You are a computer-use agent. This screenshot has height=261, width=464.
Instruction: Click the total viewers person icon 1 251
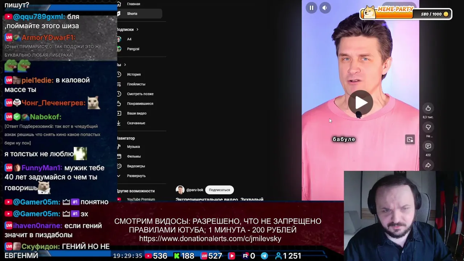(278, 256)
